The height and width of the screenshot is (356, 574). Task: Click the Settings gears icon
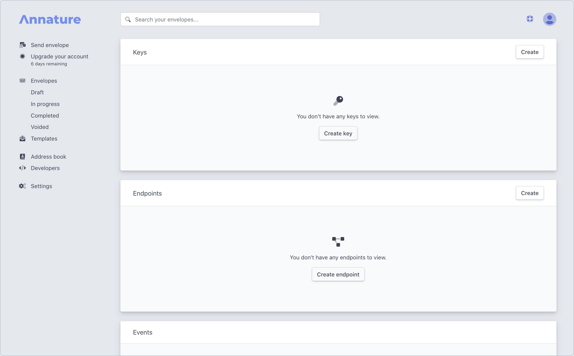point(23,186)
